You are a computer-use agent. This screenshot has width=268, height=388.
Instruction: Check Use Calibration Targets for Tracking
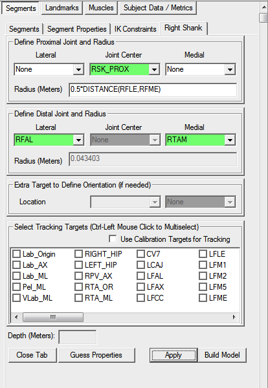113,239
